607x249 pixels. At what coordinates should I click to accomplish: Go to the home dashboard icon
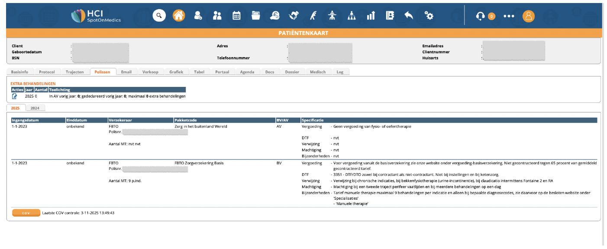pyautogui.click(x=178, y=16)
